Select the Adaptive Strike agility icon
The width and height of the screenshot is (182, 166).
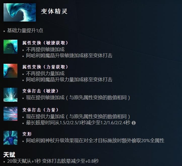point(10,95)
